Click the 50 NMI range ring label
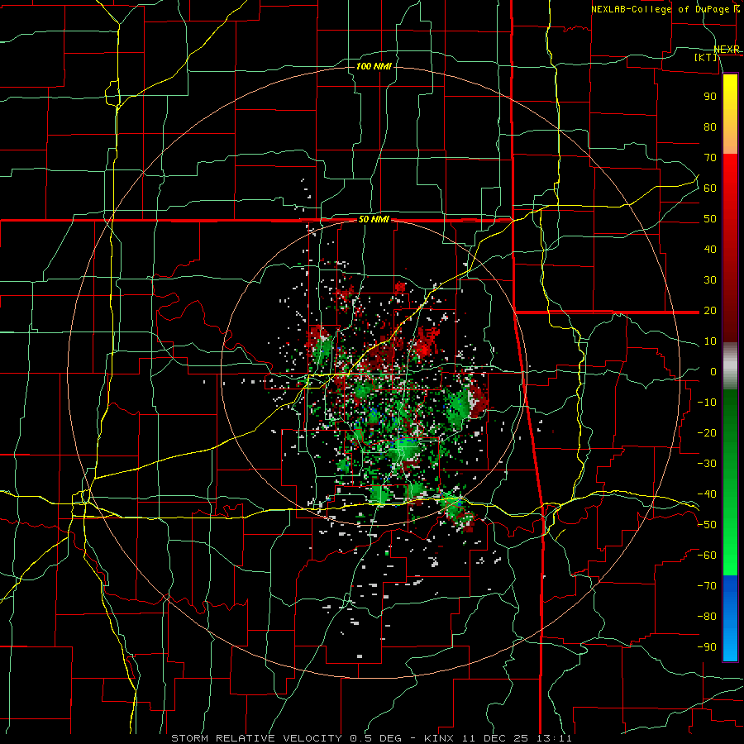 [x=374, y=219]
